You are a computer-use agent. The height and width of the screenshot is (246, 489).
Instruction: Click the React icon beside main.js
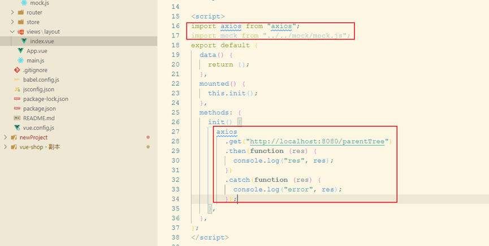21,60
